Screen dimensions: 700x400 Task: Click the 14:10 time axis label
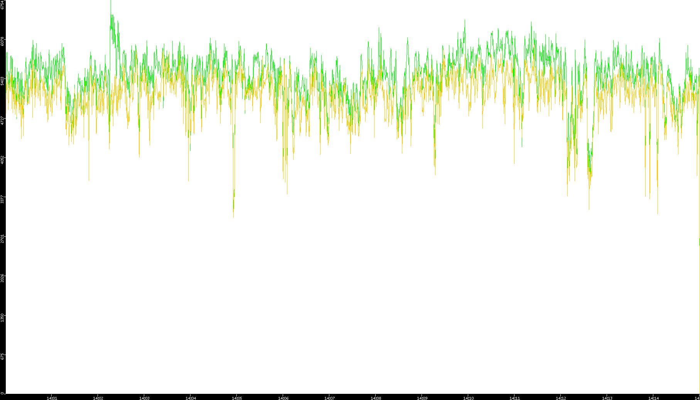pos(468,398)
